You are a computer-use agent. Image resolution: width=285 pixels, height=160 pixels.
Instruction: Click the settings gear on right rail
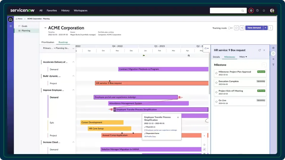pyautogui.click(x=273, y=48)
